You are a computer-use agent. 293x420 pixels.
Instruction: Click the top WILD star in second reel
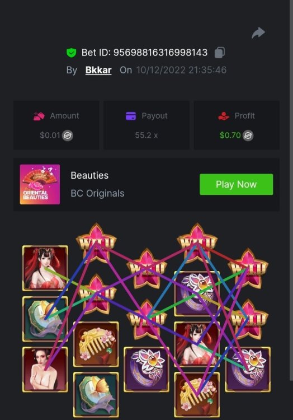coord(96,242)
